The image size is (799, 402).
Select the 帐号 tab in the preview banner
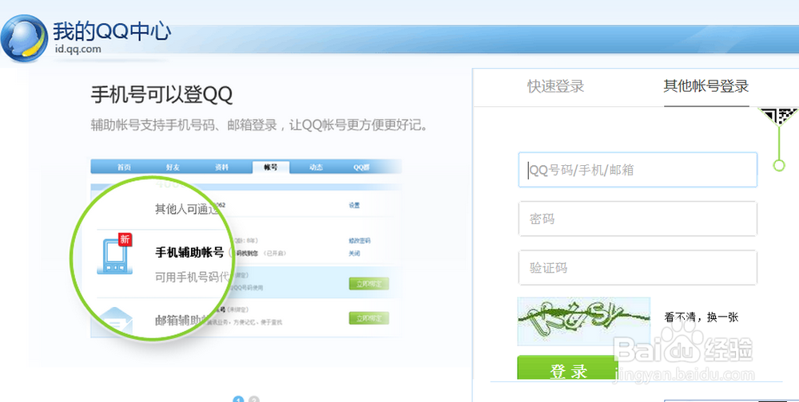click(271, 167)
